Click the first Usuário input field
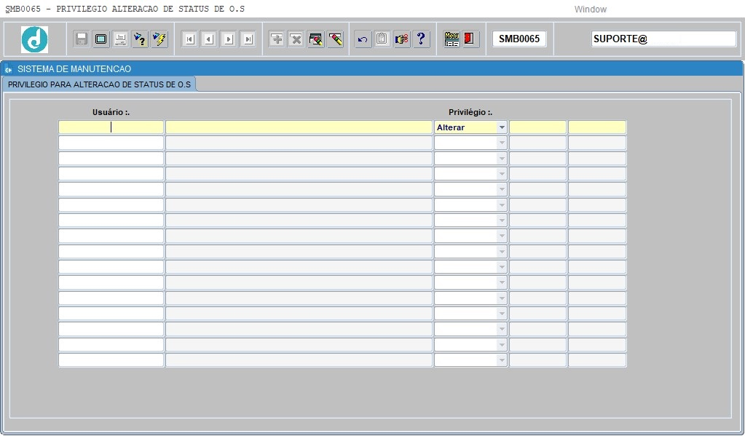745x436 pixels. 111,127
